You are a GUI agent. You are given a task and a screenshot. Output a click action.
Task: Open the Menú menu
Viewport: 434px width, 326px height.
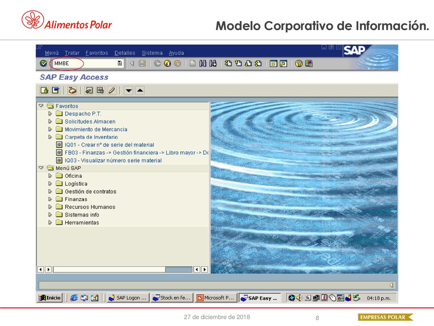(51, 53)
